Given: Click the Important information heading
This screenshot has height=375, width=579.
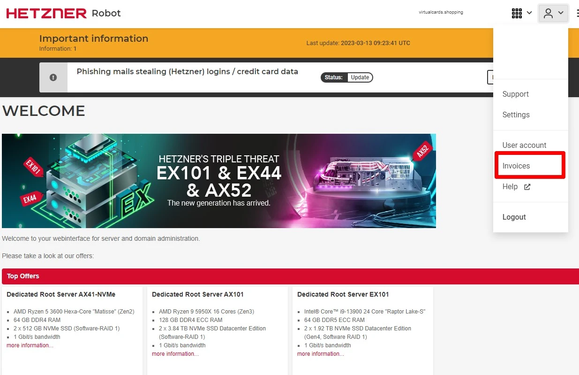Looking at the screenshot, I should [x=94, y=38].
